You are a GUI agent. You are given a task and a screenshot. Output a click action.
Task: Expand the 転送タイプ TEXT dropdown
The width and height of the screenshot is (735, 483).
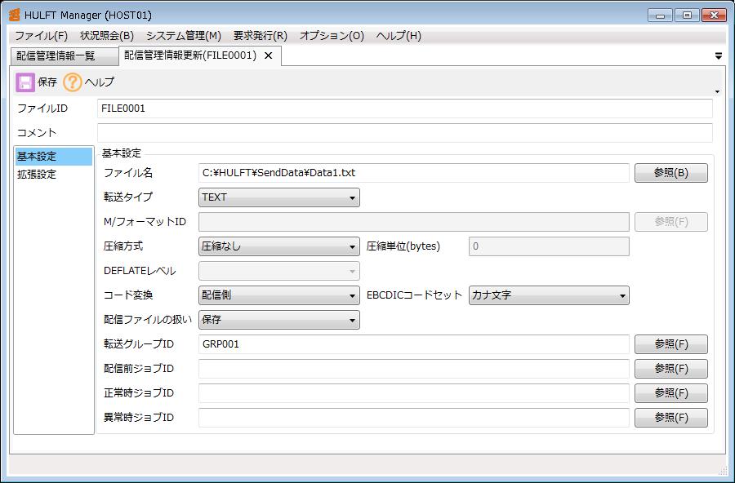[278, 197]
